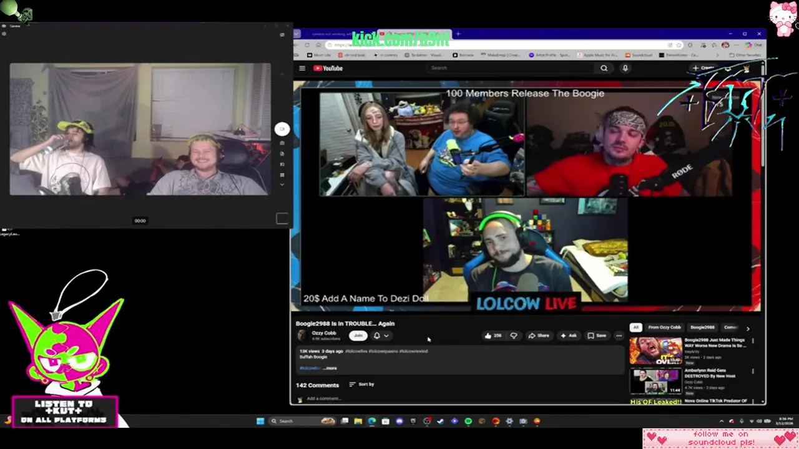
Task: Open Microsoft Edge from the taskbar
Action: click(x=372, y=421)
